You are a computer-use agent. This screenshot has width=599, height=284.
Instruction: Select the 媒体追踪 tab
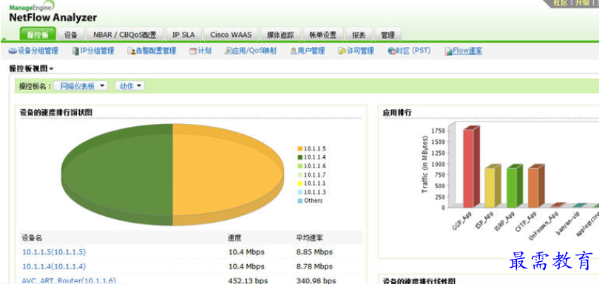coord(280,35)
